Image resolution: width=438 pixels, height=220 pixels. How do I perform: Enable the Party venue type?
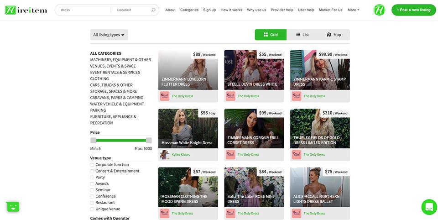tap(92, 178)
